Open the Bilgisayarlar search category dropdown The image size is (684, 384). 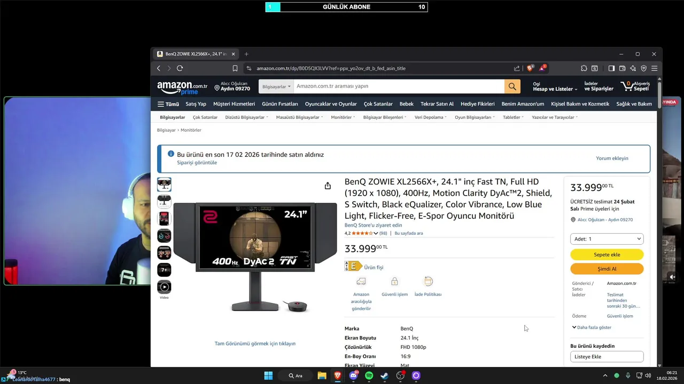tap(276, 86)
